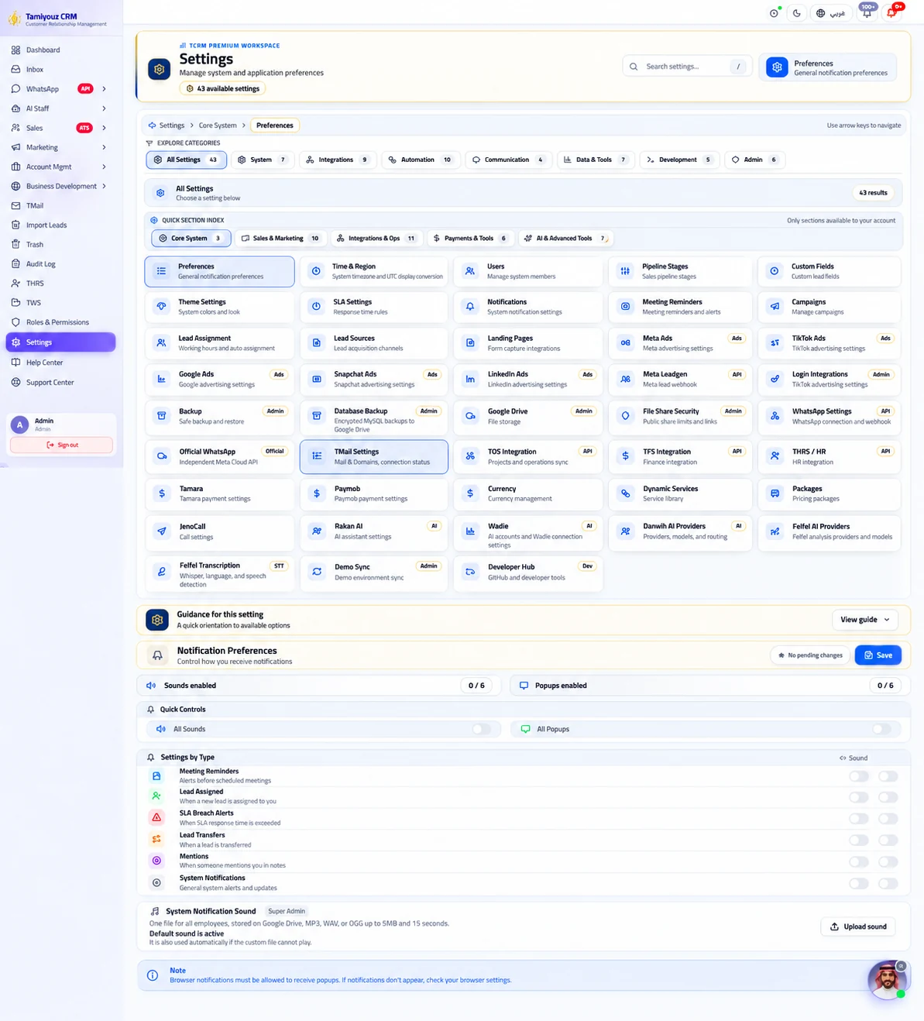
Task: Click Settings in the breadcrumb
Action: coord(172,125)
